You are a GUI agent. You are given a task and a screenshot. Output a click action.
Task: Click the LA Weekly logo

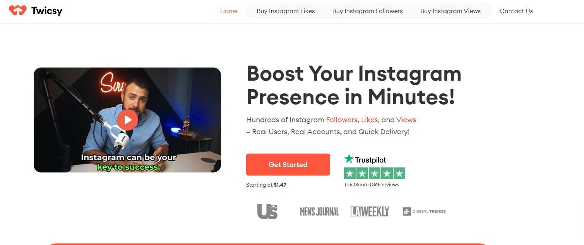pyautogui.click(x=370, y=211)
